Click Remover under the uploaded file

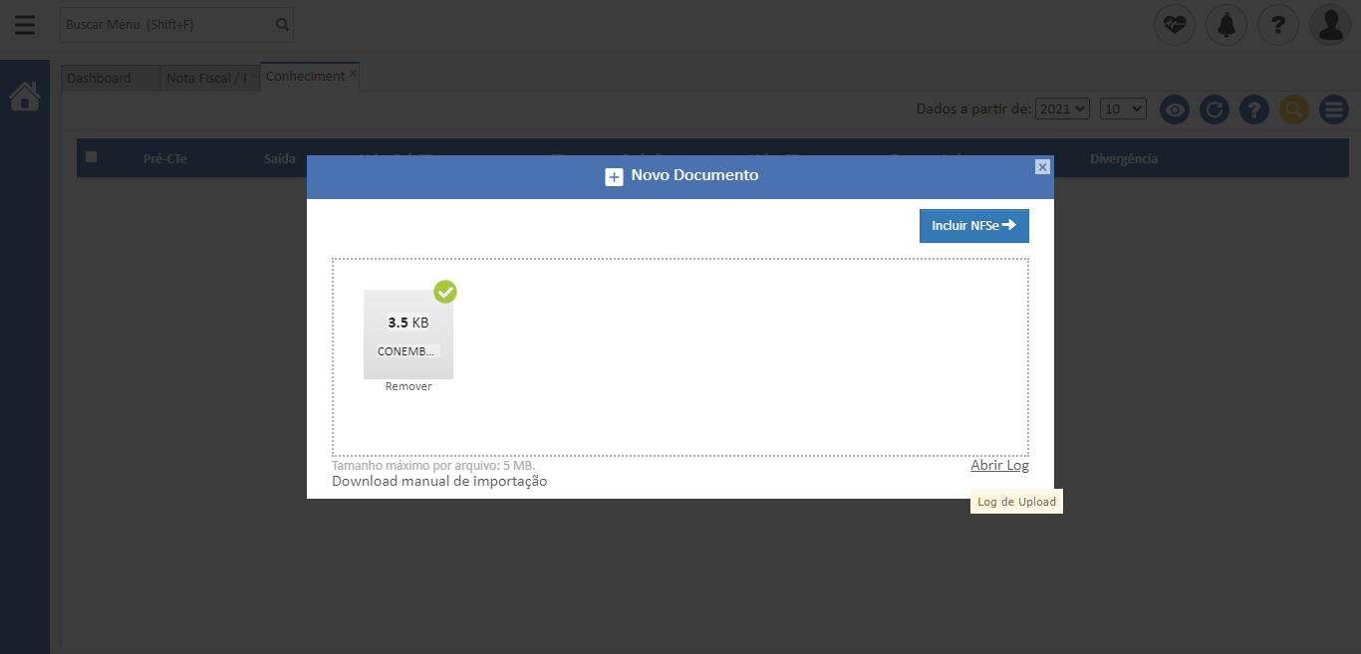[x=408, y=386]
